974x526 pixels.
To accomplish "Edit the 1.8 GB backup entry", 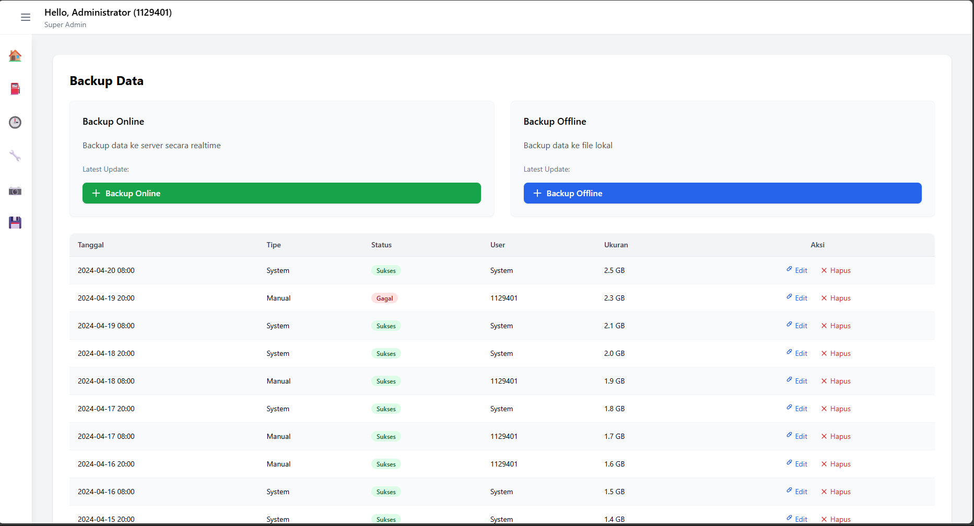I will tap(797, 409).
